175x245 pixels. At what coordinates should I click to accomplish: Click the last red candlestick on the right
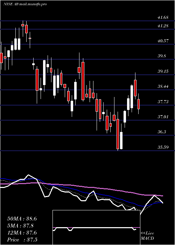point(139,104)
